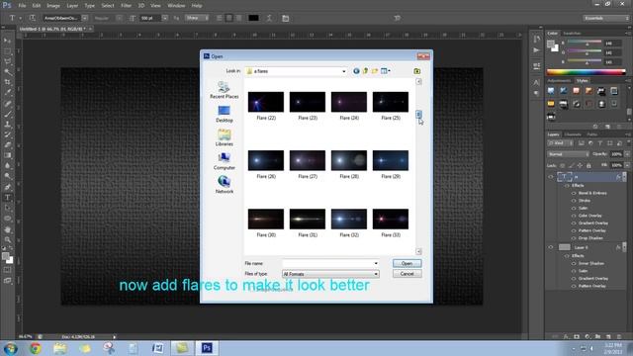The width and height of the screenshot is (633, 356).
Task: Toggle the character panel icon in options bar
Action: [286, 18]
